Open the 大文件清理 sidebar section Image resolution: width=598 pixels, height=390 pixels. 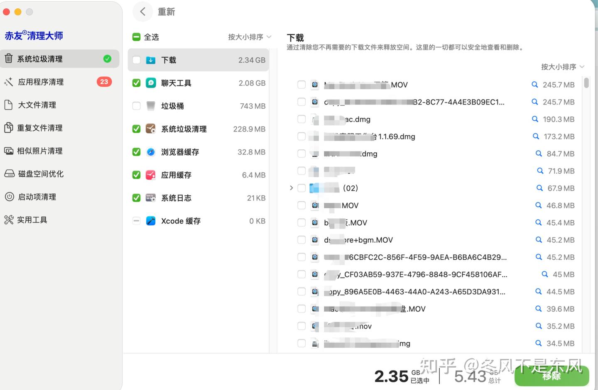click(60, 105)
